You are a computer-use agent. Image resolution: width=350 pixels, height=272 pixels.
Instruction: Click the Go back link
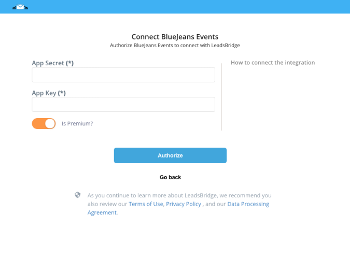(x=170, y=177)
